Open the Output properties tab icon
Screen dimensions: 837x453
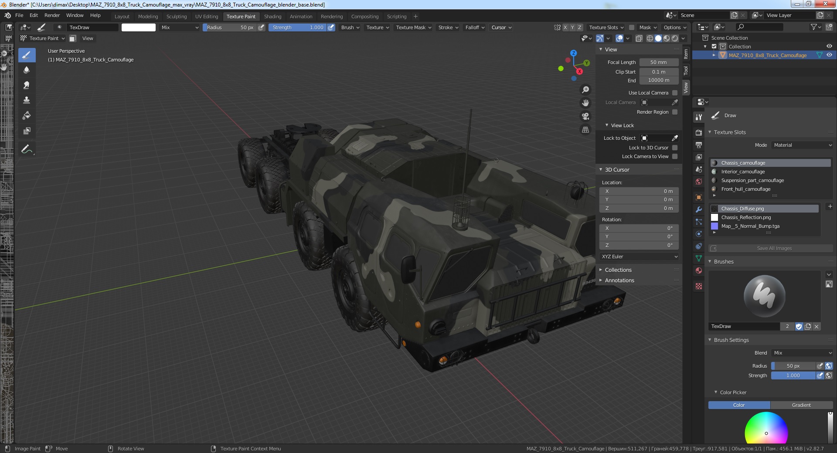699,145
